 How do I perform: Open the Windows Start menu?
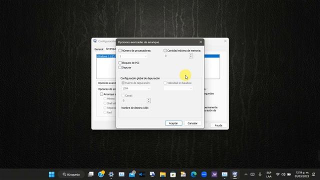point(51,174)
